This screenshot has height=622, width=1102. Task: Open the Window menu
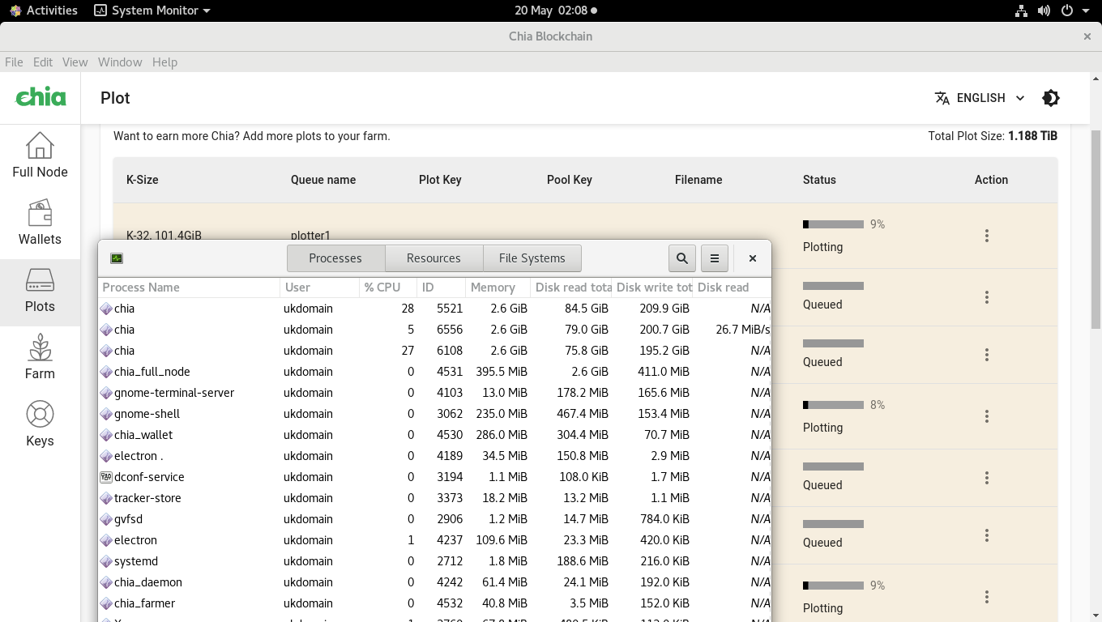click(x=120, y=62)
